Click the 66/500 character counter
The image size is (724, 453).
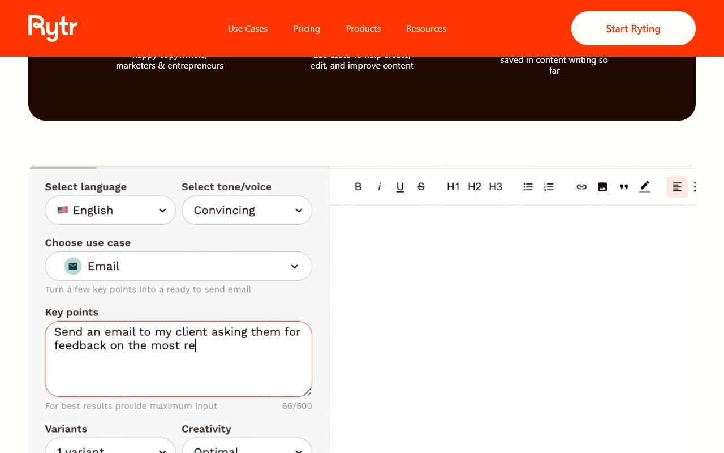point(297,406)
